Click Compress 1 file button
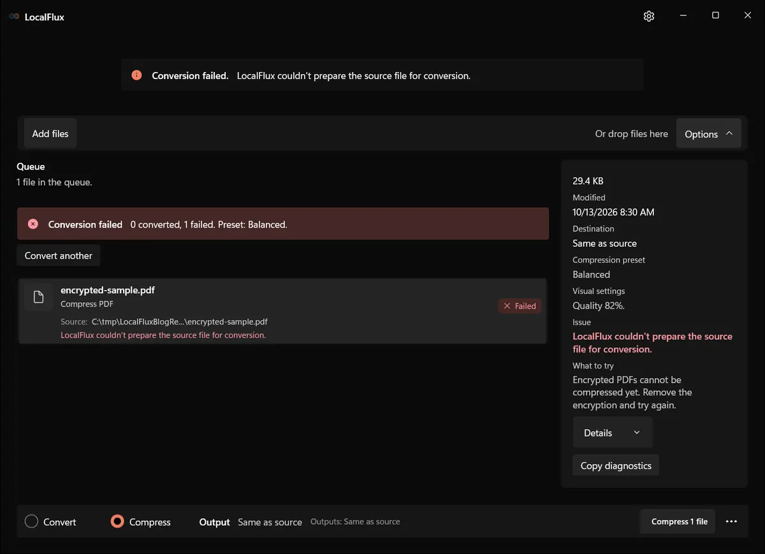 click(680, 521)
